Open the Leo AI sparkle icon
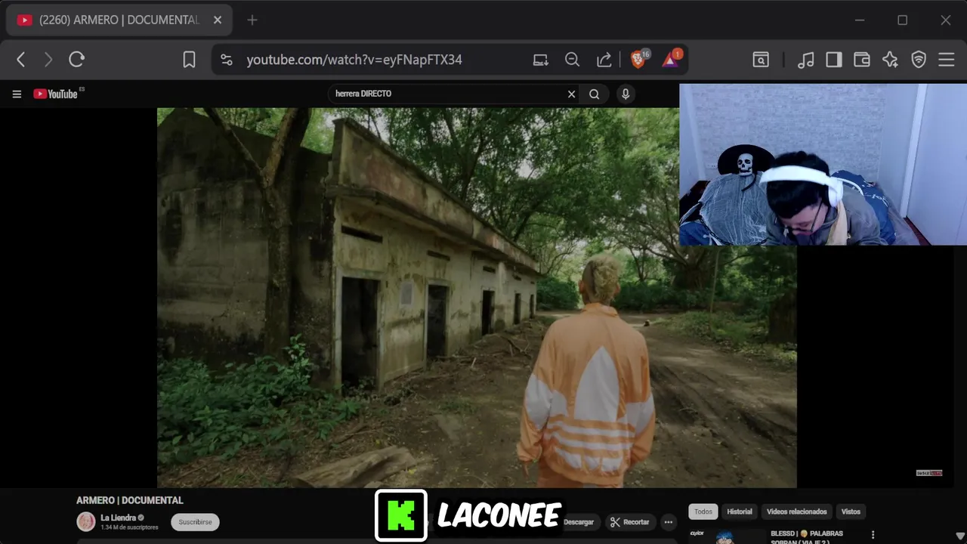Image resolution: width=967 pixels, height=544 pixels. 890,60
